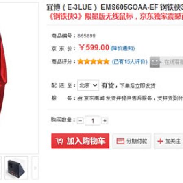The width and height of the screenshot is (183, 183).
Task: Click the dropdown chevron beside 北京
Action: tap(95, 85)
